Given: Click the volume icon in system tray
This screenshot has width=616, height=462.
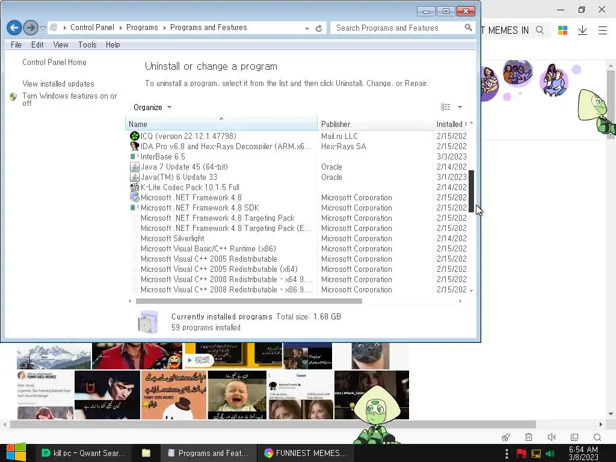Looking at the screenshot, I should click(x=550, y=454).
